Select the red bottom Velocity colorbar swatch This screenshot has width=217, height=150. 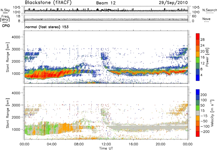point(198,134)
